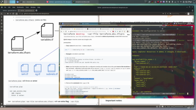Screen dimensions: 196x110
Task: Click the iam.tf file icon
Action: pos(24,68)
